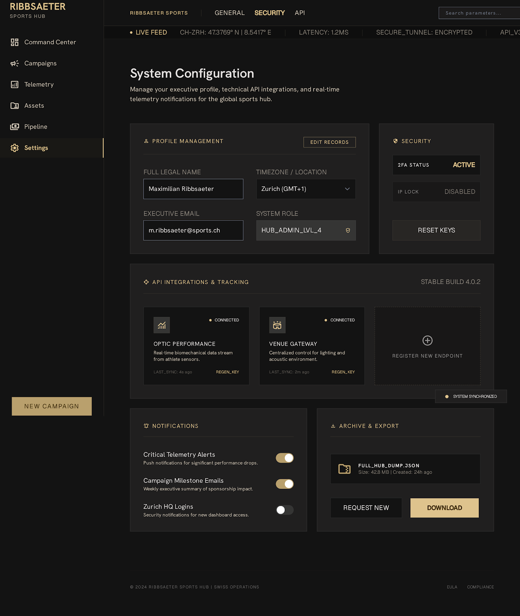Image resolution: width=520 pixels, height=616 pixels.
Task: Open Telemetry in the sidebar
Action: (52, 85)
